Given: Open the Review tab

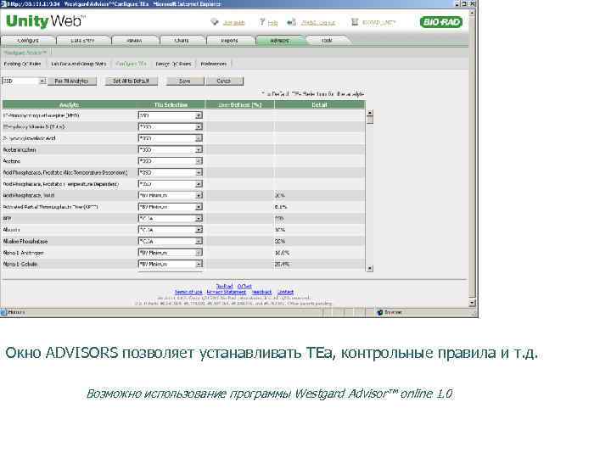Looking at the screenshot, I should coord(134,41).
